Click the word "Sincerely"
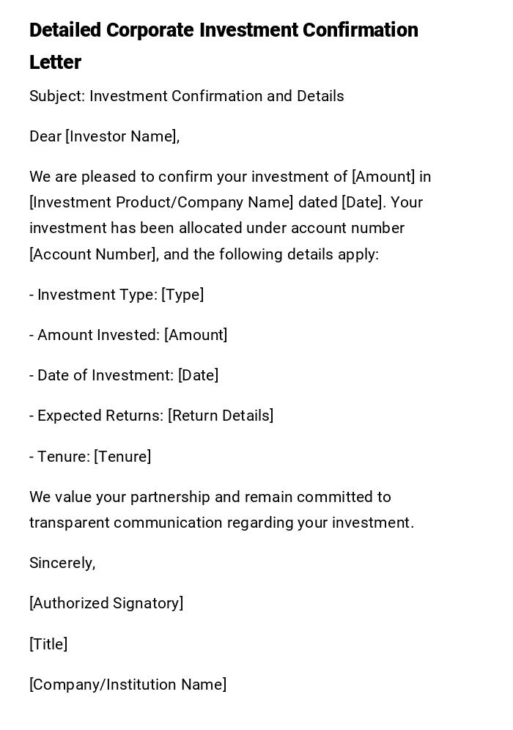This screenshot has height=730, width=513. point(61,563)
